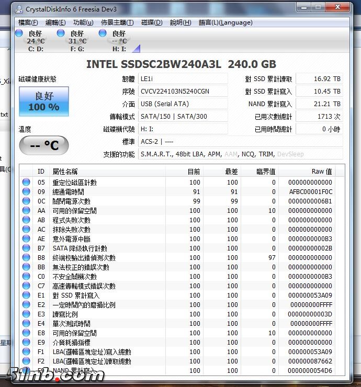The width and height of the screenshot is (361, 387).
Task: Click the status orb in row F2
Action: (x=26, y=361)
